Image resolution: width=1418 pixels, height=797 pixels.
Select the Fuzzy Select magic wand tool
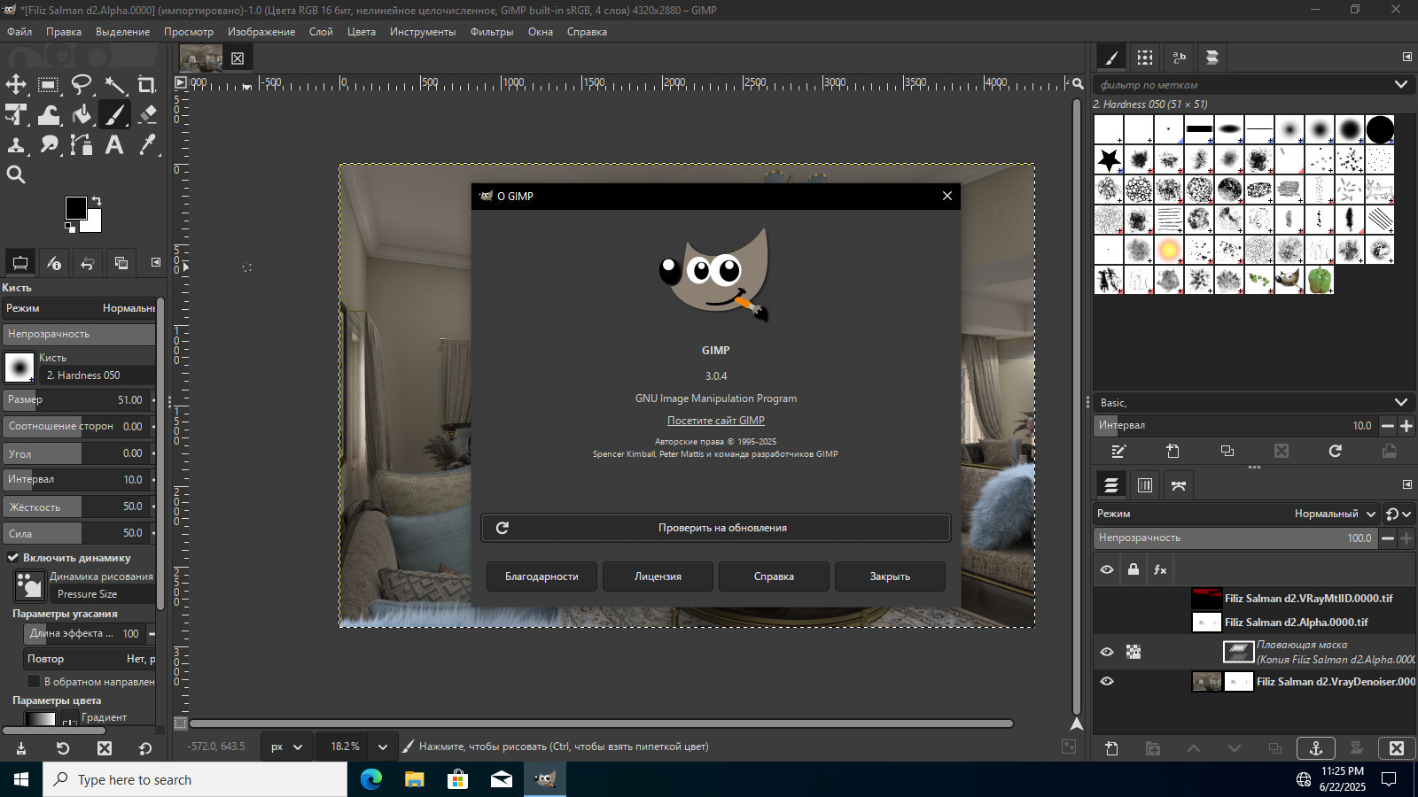(x=115, y=85)
